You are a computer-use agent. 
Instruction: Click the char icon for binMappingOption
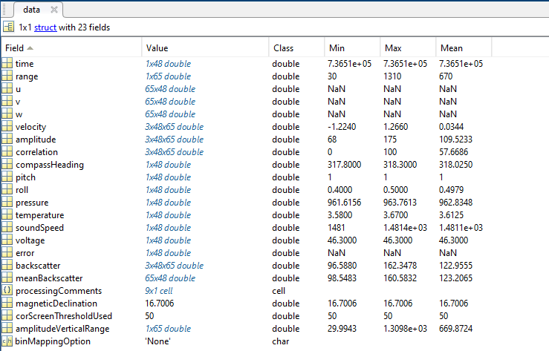coord(7,341)
